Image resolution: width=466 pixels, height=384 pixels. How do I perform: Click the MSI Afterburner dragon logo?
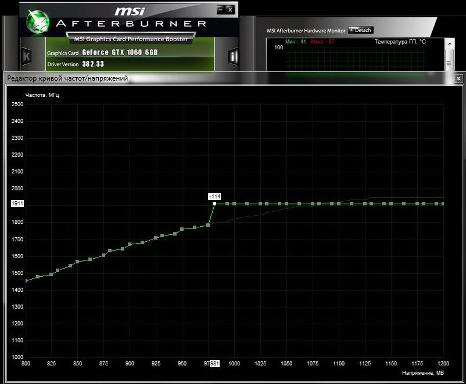coord(38,21)
